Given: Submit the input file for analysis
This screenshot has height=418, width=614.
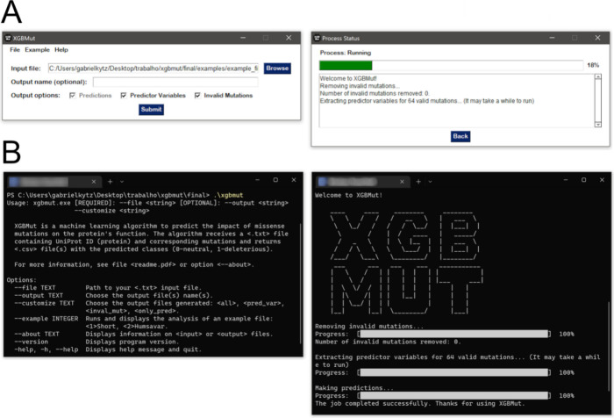Looking at the screenshot, I should pyautogui.click(x=151, y=110).
